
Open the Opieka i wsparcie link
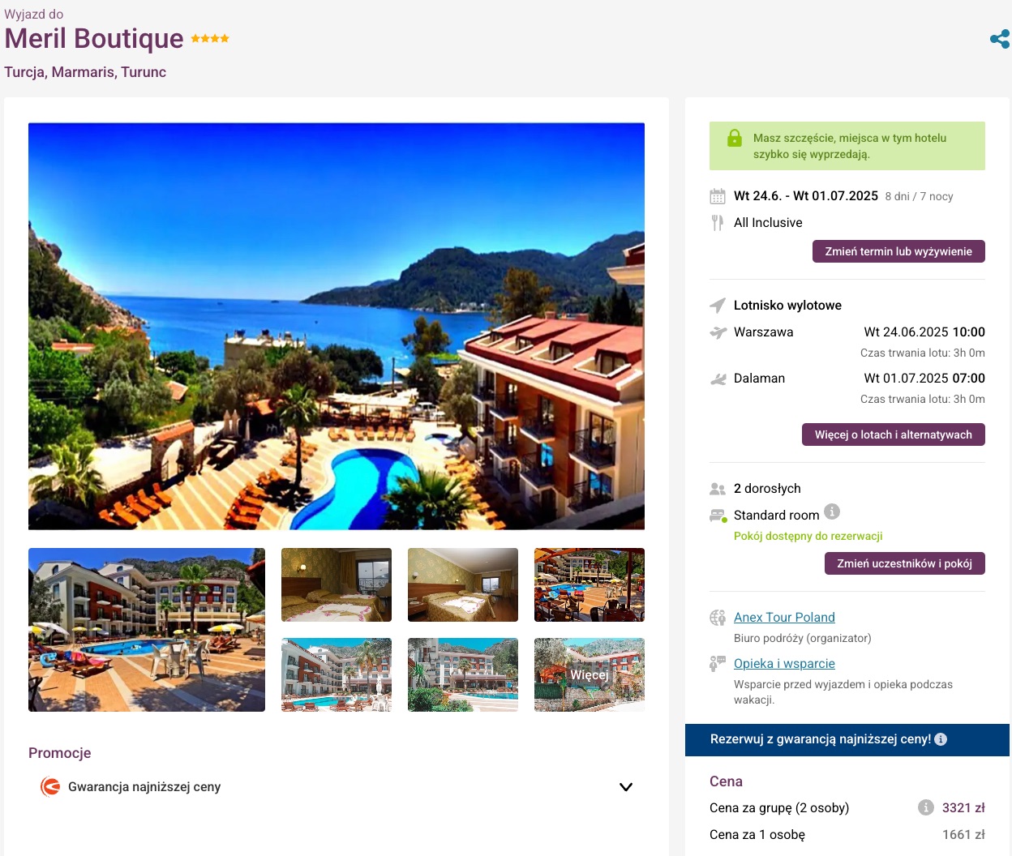tap(784, 664)
